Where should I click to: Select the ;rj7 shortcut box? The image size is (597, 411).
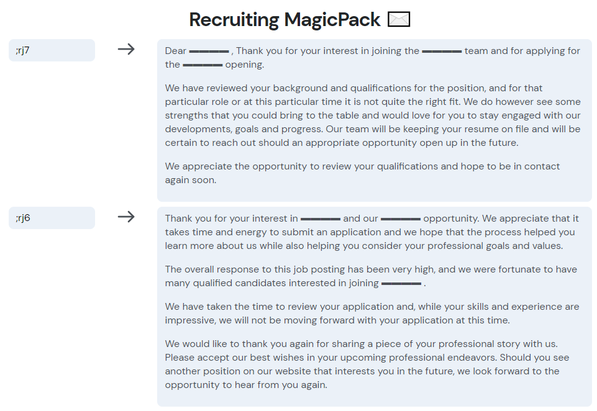coord(52,50)
